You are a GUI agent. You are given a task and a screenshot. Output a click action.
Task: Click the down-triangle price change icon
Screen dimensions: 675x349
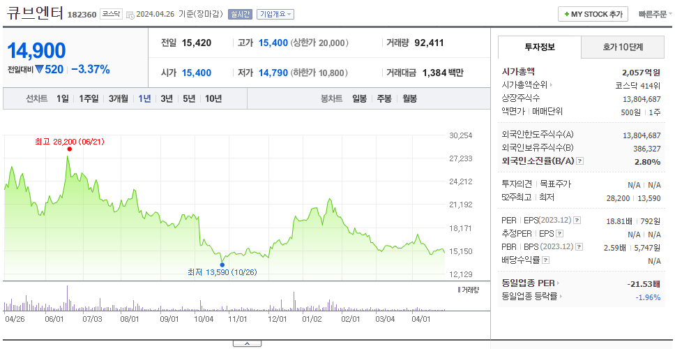[39, 69]
